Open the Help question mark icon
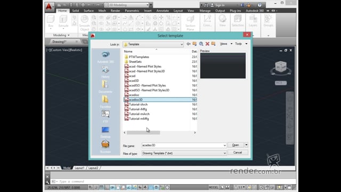The image size is (341, 192). pyautogui.click(x=259, y=5)
